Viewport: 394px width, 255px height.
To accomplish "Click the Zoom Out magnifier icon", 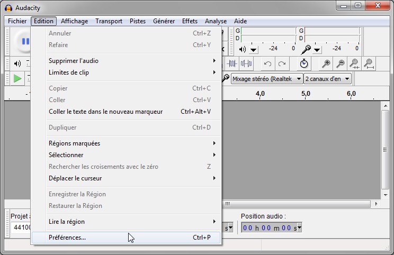I will tap(340, 63).
